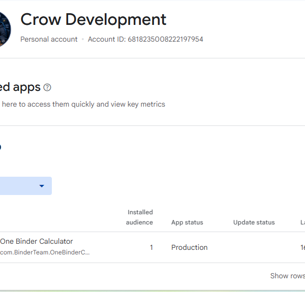Expand the blue filter dropdown
This screenshot has width=305, height=292.
(26, 186)
